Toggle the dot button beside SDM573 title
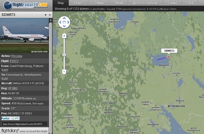The height and width of the screenshot is (134, 204). (46, 15)
